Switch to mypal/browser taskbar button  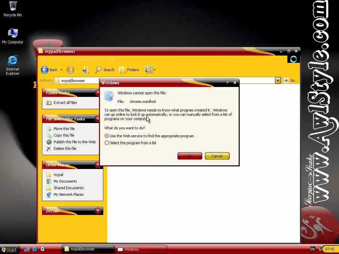click(x=88, y=249)
